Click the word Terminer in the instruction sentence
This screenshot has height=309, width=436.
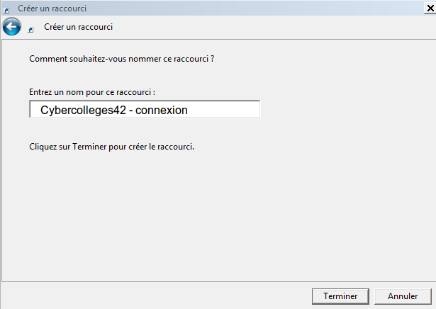tap(79, 147)
